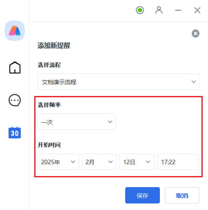Open the blue calendar 30 icon
This screenshot has height=210, width=208.
pos(15,132)
